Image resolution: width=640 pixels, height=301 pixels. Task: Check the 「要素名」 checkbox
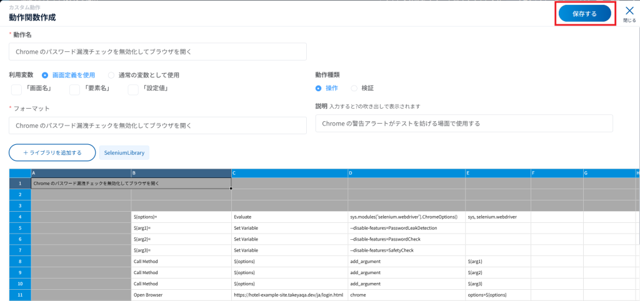coord(74,89)
